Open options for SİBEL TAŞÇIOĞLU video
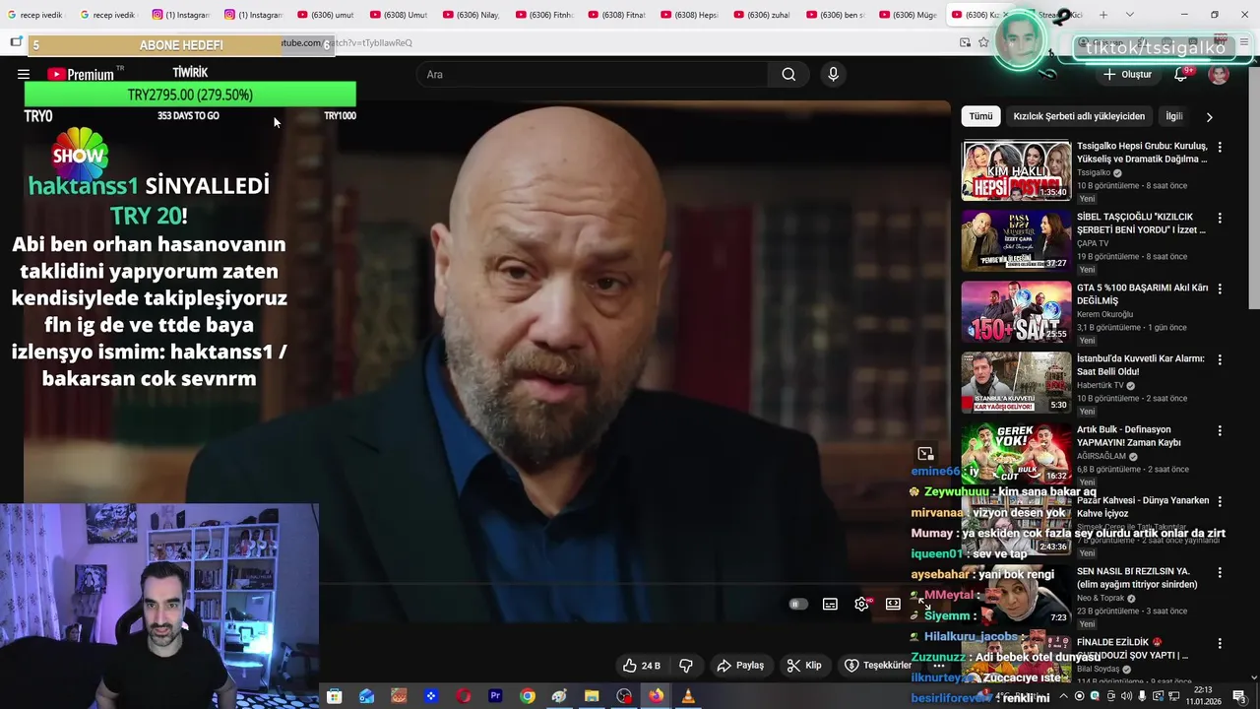Image resolution: width=1260 pixels, height=709 pixels. [1220, 218]
